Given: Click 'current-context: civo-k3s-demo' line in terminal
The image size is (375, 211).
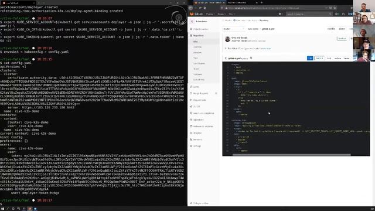Looking at the screenshot, I should [x=28, y=134].
